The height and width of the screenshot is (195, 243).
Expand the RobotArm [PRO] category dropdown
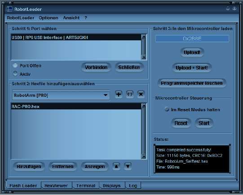(x=106, y=95)
